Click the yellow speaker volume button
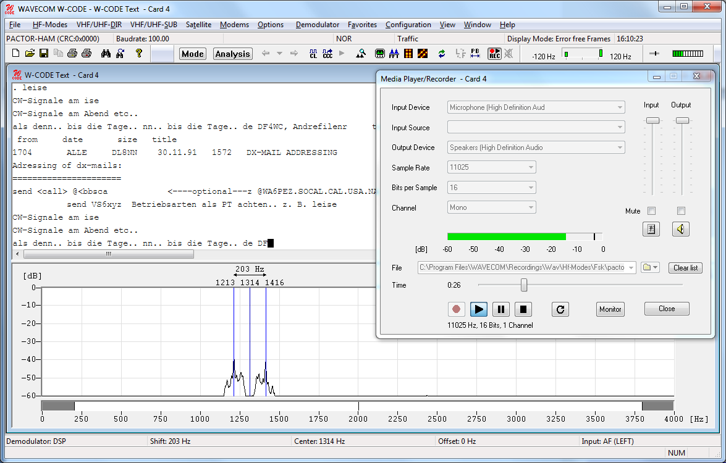This screenshot has height=463, width=726. (x=681, y=229)
